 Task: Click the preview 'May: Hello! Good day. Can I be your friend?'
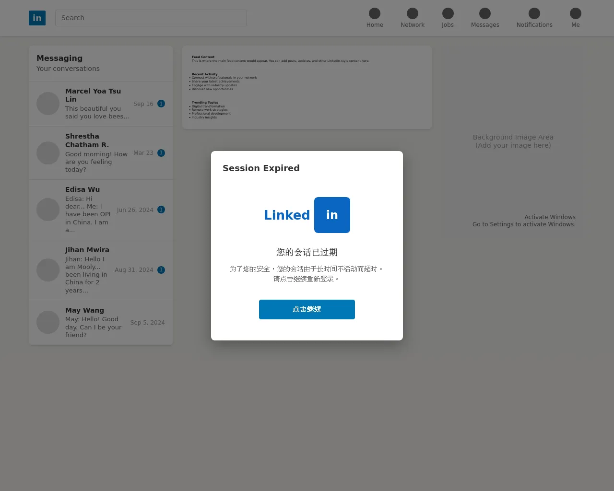94,327
